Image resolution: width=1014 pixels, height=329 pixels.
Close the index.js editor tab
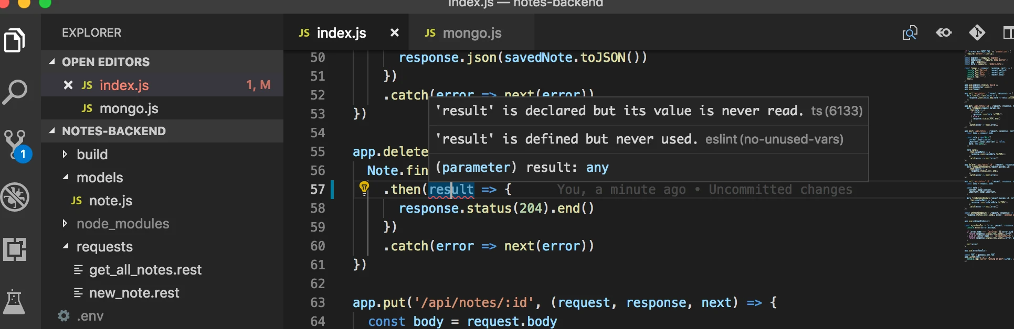pyautogui.click(x=395, y=32)
